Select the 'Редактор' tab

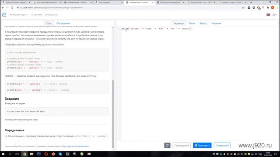tap(178, 23)
